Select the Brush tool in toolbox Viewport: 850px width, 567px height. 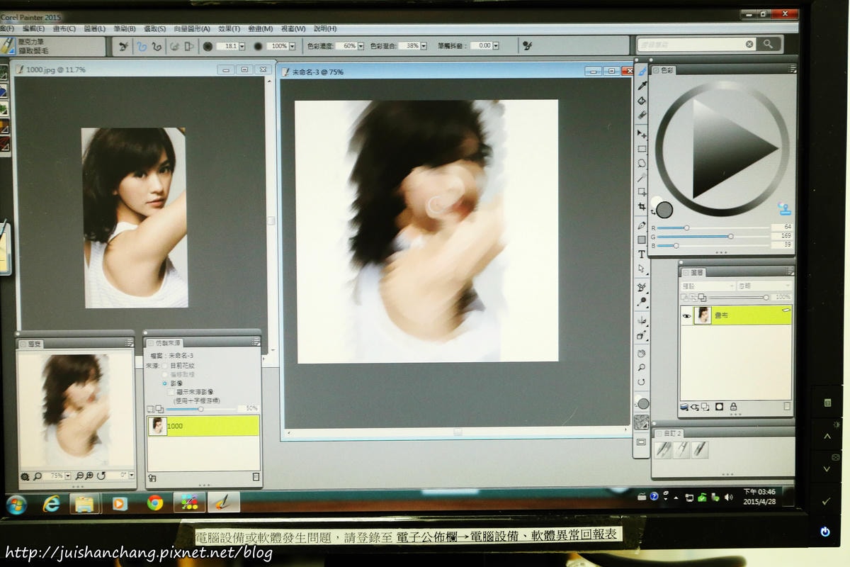point(642,71)
